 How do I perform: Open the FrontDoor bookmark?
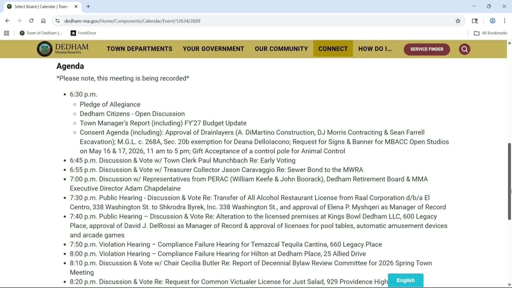coord(83,33)
